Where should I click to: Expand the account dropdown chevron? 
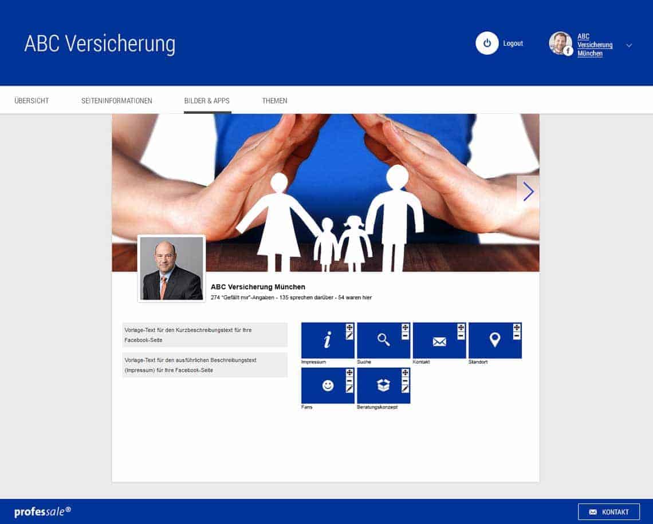[629, 45]
